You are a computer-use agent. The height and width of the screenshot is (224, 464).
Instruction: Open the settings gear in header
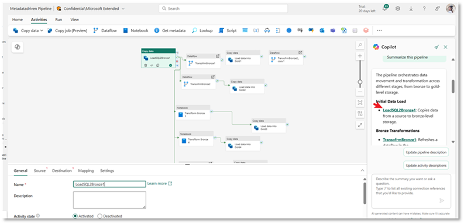pyautogui.click(x=398, y=9)
